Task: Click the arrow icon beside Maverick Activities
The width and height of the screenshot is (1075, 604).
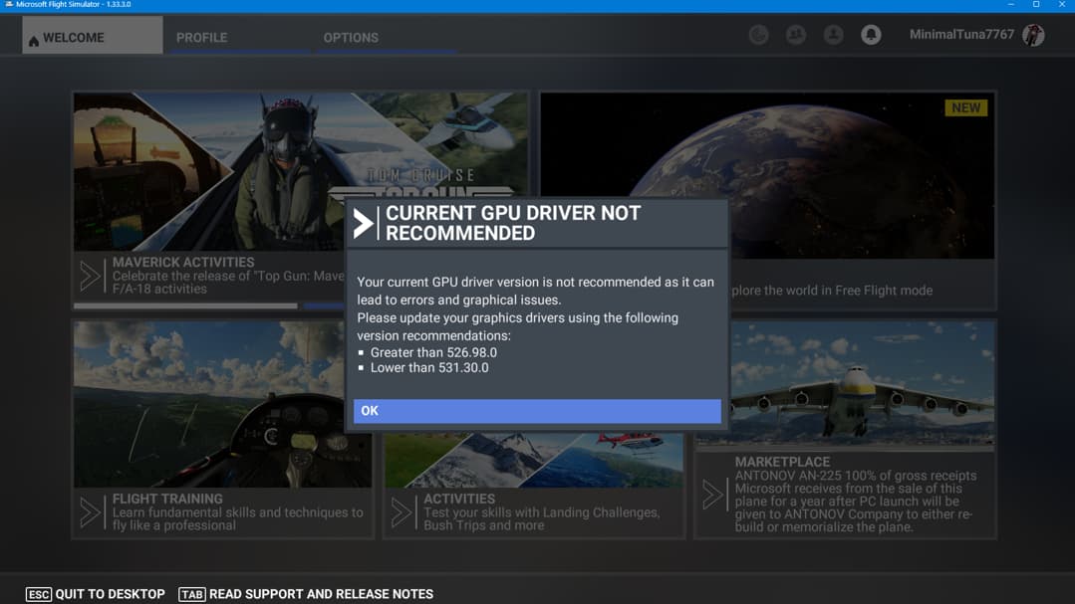Action: click(x=91, y=276)
